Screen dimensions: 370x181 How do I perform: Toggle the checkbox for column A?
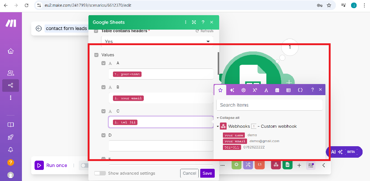click(x=103, y=63)
